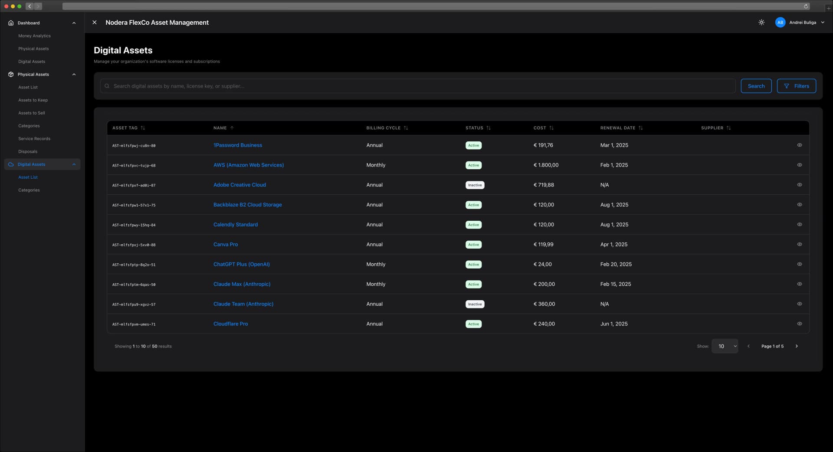Sort by Renewal Date column arrows
This screenshot has width=833, height=452.
[x=640, y=128]
